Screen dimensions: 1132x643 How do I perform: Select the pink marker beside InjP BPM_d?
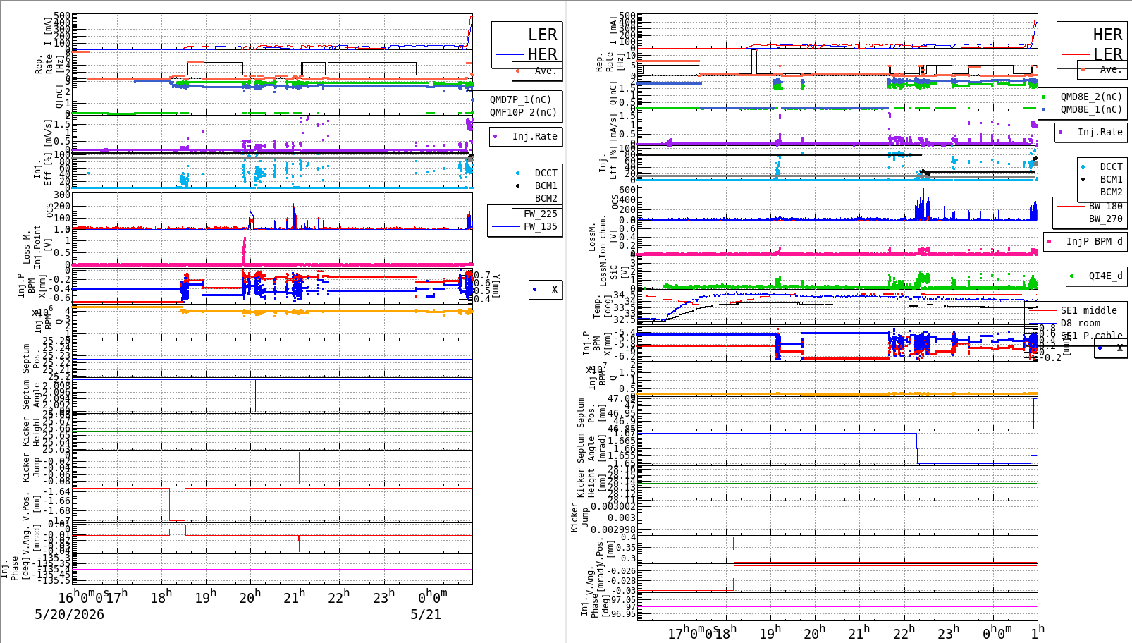(1050, 242)
